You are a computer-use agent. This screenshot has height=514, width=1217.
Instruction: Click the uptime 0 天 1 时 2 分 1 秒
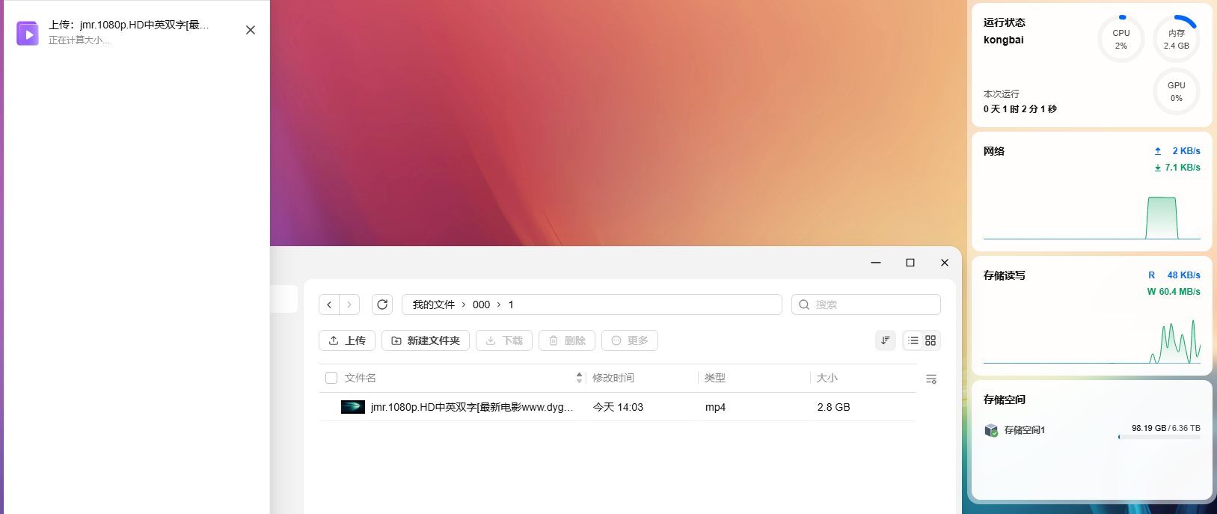point(1020,109)
